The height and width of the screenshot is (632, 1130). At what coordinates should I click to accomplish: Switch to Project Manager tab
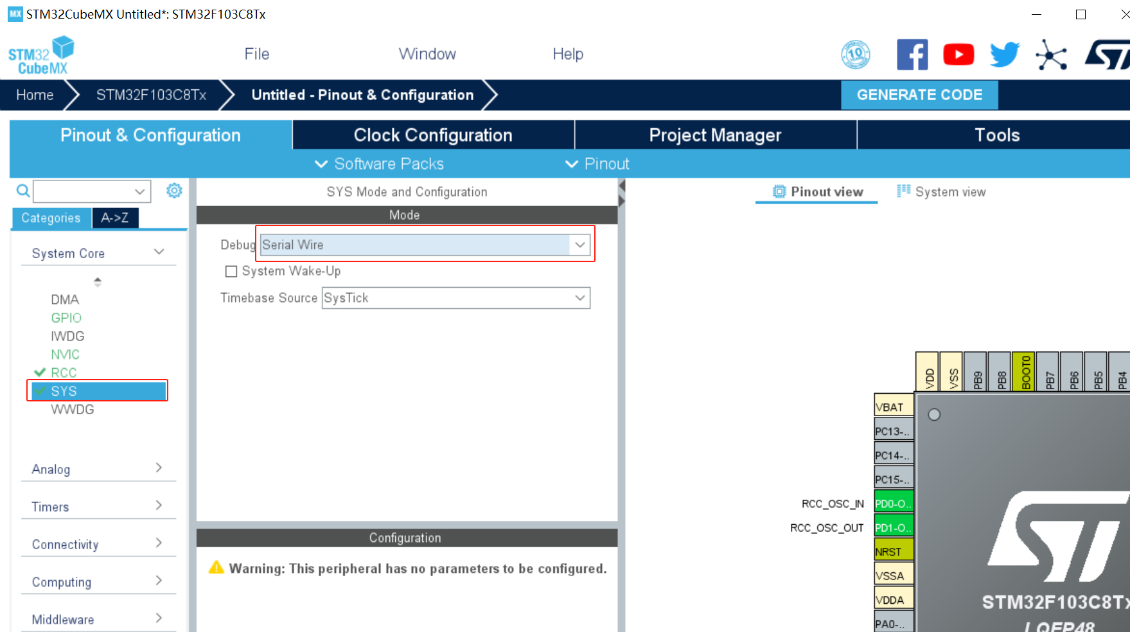click(x=715, y=135)
